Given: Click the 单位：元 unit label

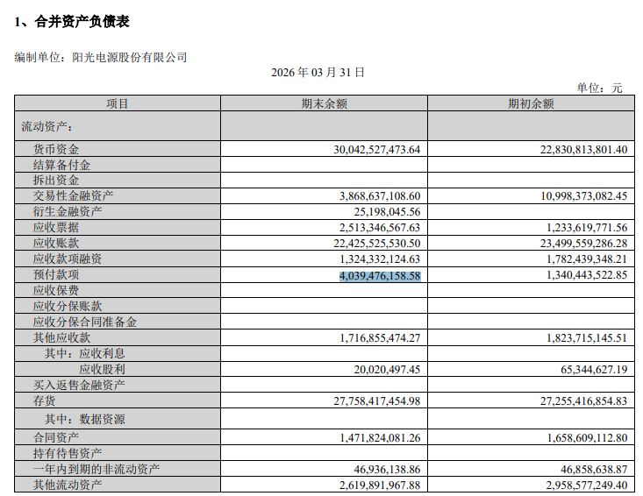Looking at the screenshot, I should [x=599, y=88].
